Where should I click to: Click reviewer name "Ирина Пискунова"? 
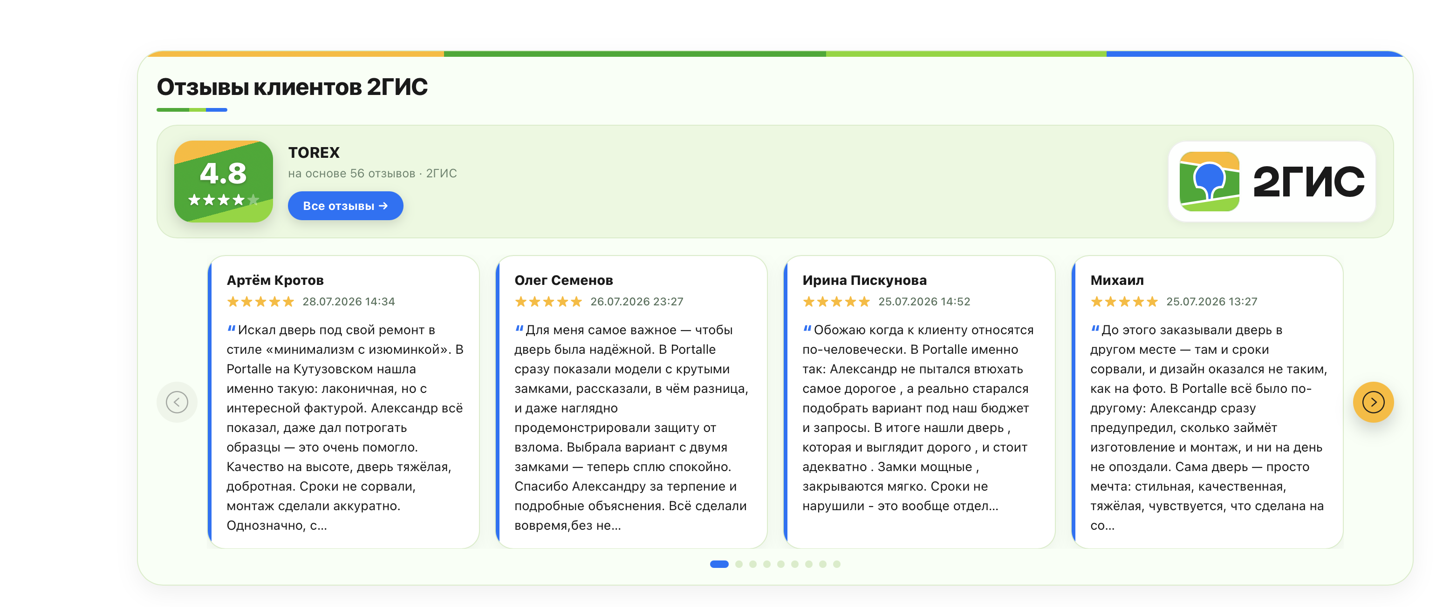click(865, 280)
